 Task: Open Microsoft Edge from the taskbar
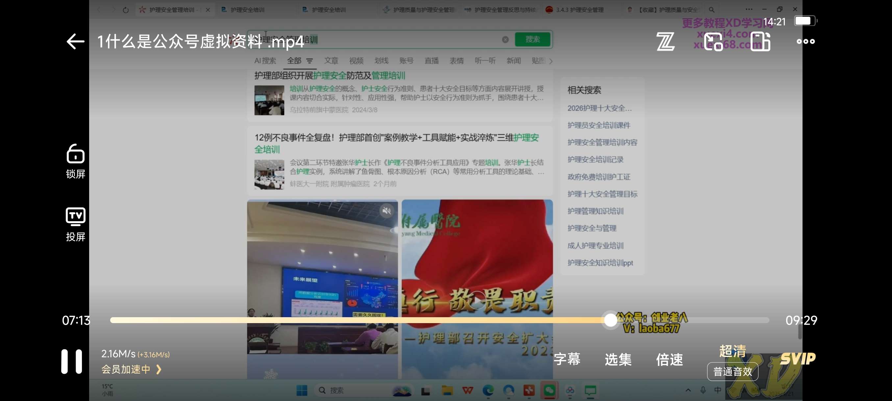pyautogui.click(x=488, y=390)
